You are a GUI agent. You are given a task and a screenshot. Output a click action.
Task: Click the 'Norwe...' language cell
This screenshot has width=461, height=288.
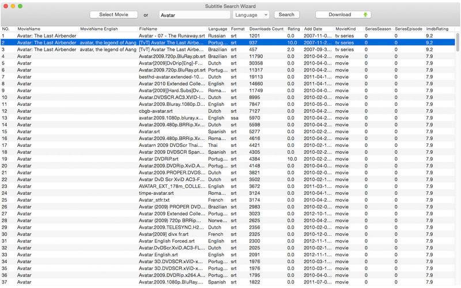[x=218, y=221]
